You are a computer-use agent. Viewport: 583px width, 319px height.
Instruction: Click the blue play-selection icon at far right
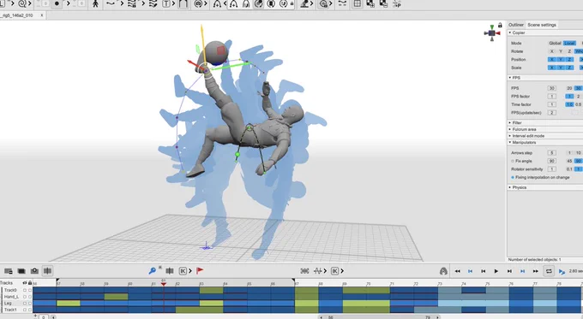point(562,271)
